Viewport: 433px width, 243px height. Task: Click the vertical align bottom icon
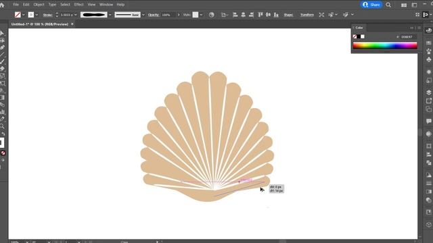tap(276, 15)
